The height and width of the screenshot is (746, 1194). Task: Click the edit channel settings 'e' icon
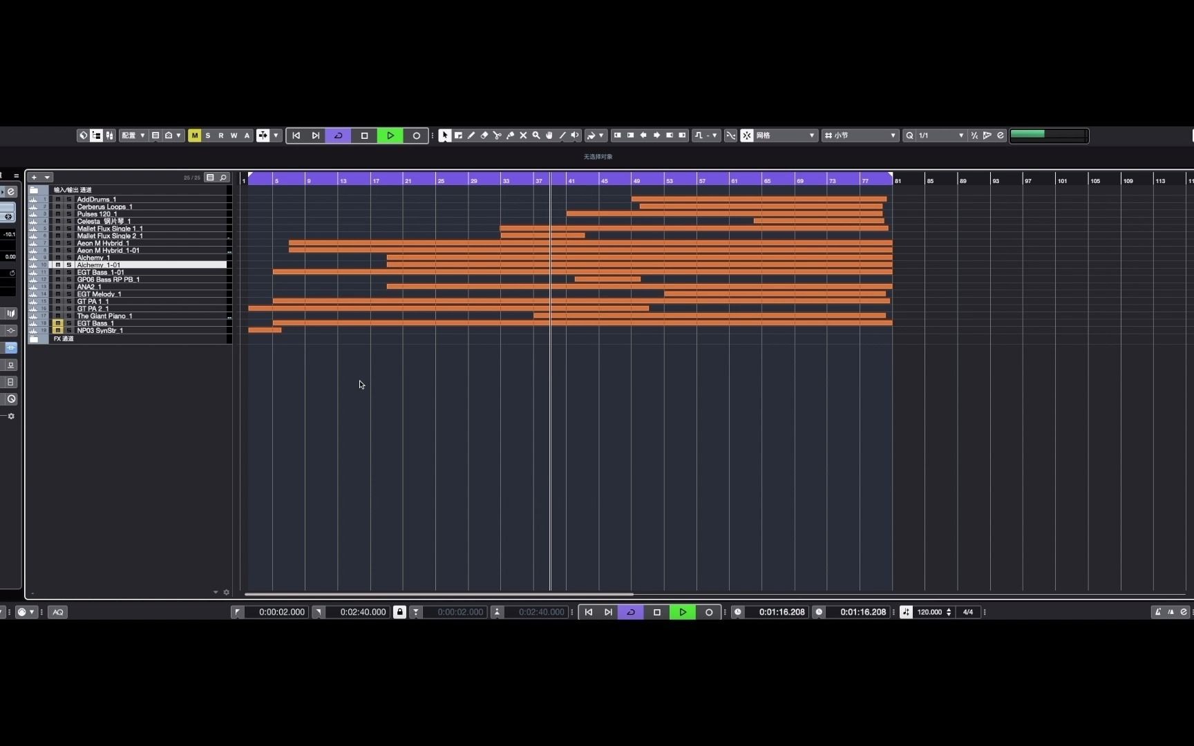11,191
